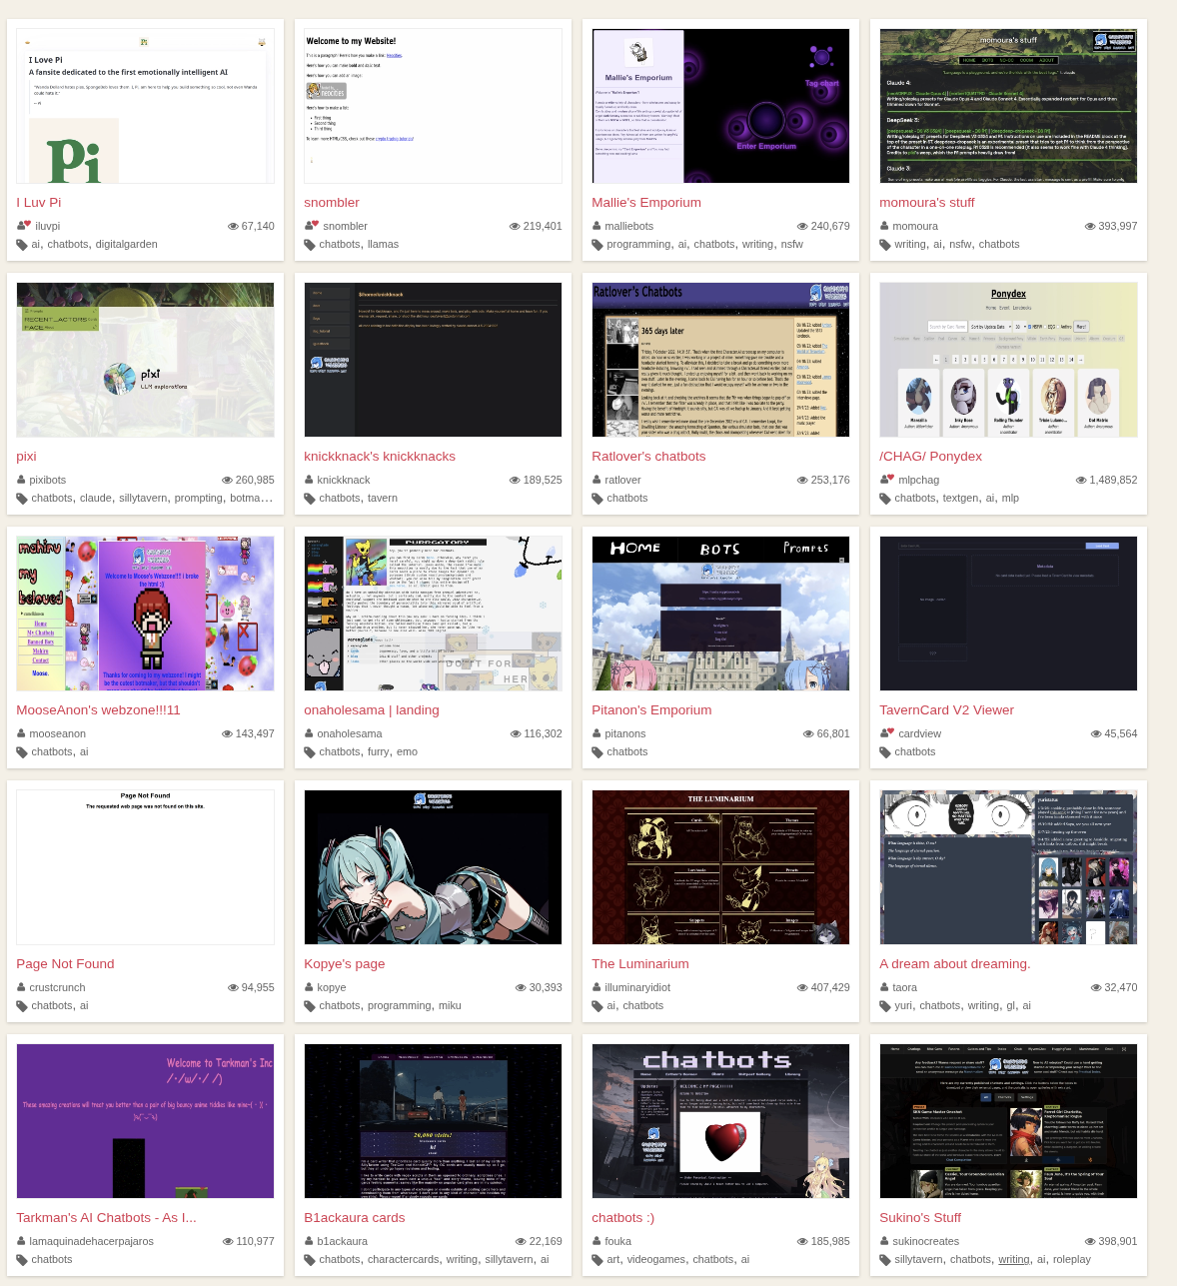Open the momoura's stuff title link

[928, 202]
